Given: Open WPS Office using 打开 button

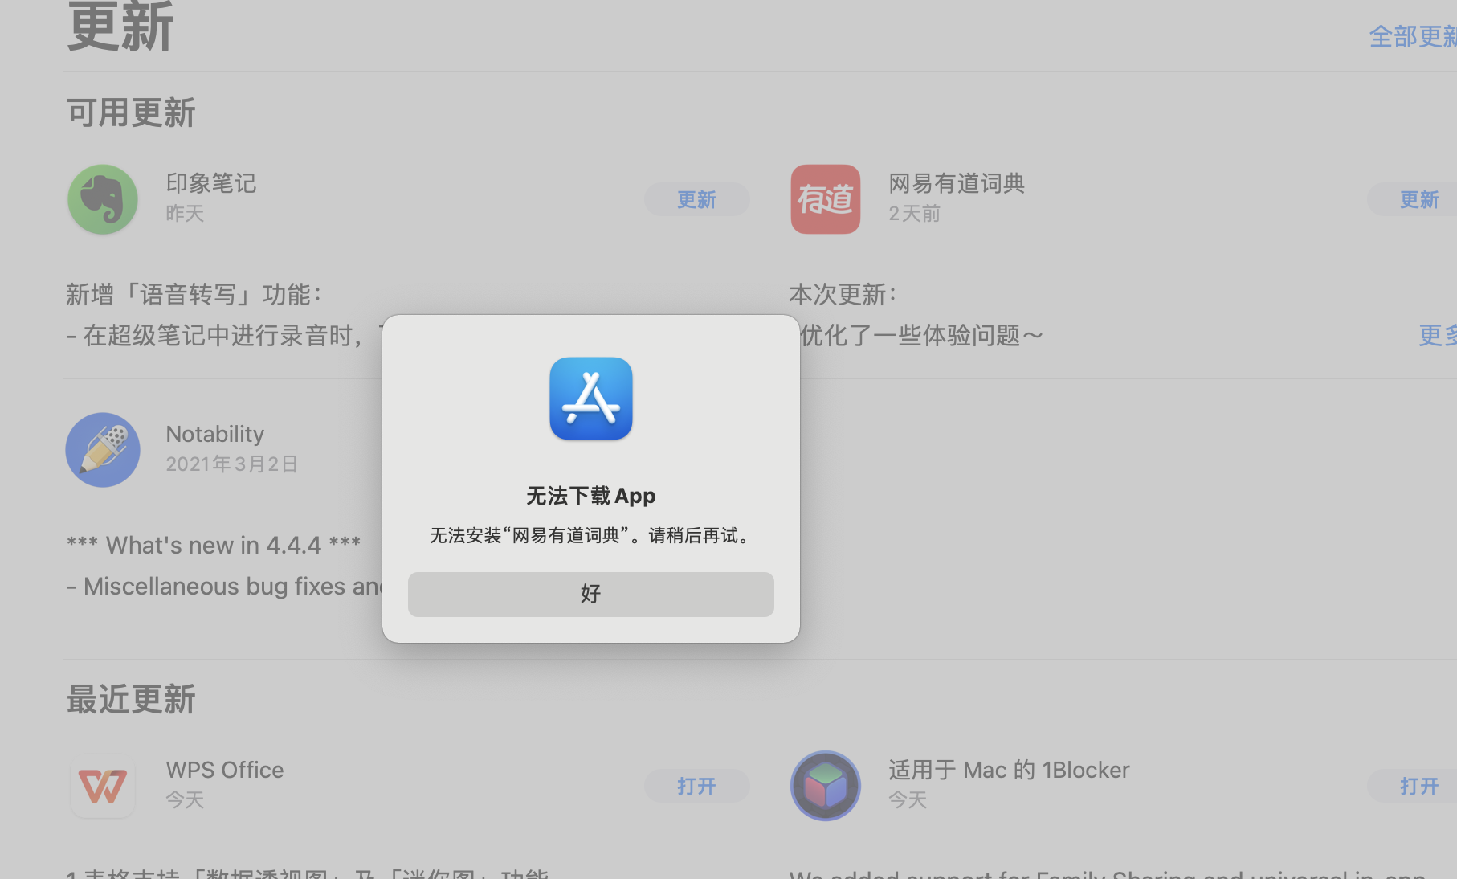Looking at the screenshot, I should click(x=696, y=786).
